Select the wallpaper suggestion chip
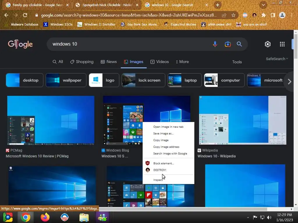This screenshot has height=223, width=298. pos(66,80)
